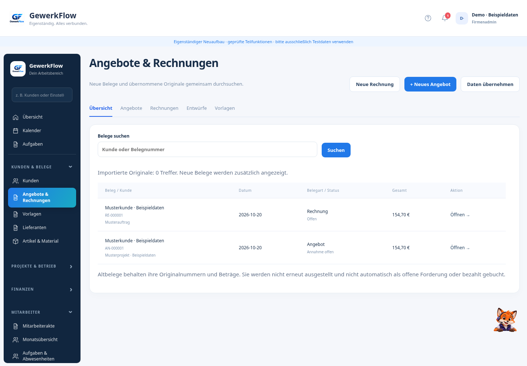This screenshot has height=366, width=527.
Task: Open offer AN-000001 via Öffnen link
Action: 460,248
